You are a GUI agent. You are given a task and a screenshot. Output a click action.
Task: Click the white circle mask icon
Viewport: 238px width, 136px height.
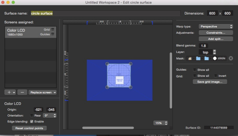click(x=215, y=58)
